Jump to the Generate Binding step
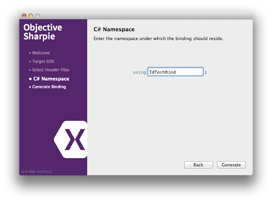 (49, 87)
